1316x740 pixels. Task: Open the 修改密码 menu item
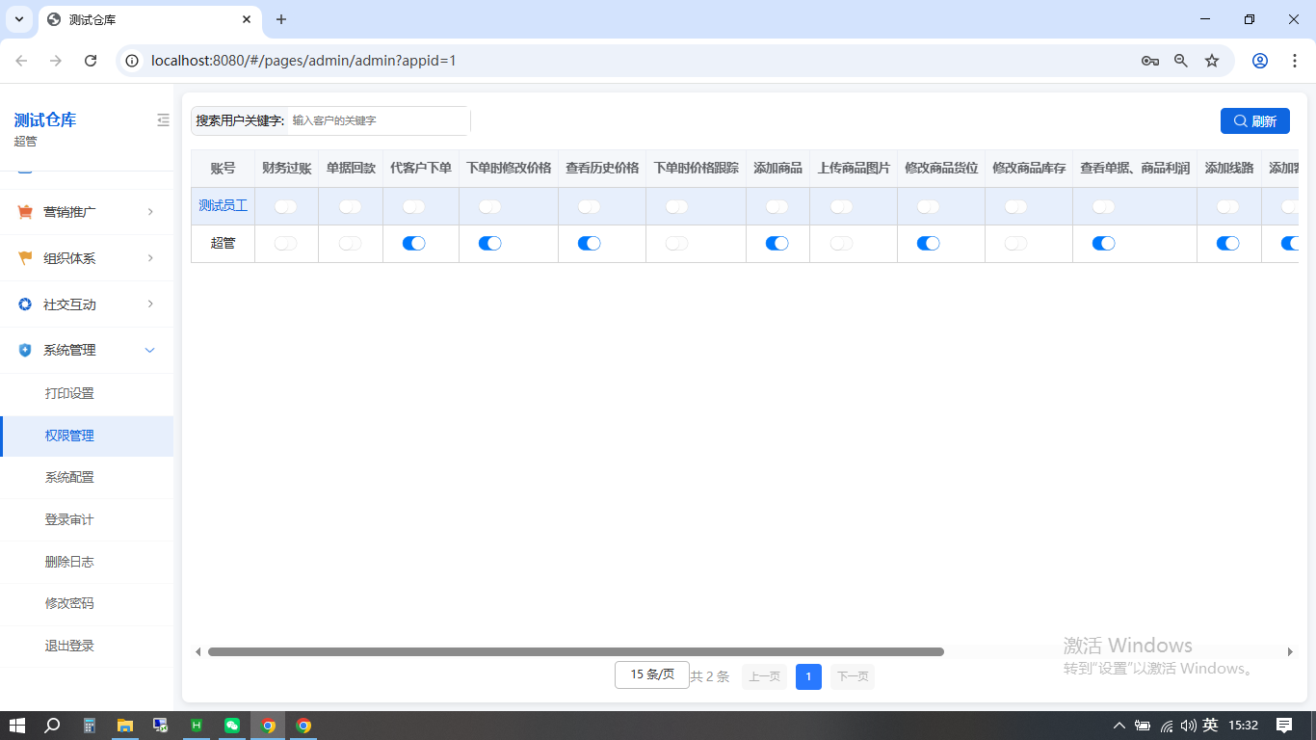[x=67, y=604]
